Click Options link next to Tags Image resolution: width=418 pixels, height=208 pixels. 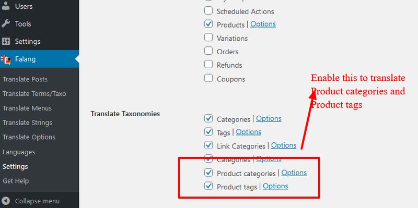[x=249, y=132]
